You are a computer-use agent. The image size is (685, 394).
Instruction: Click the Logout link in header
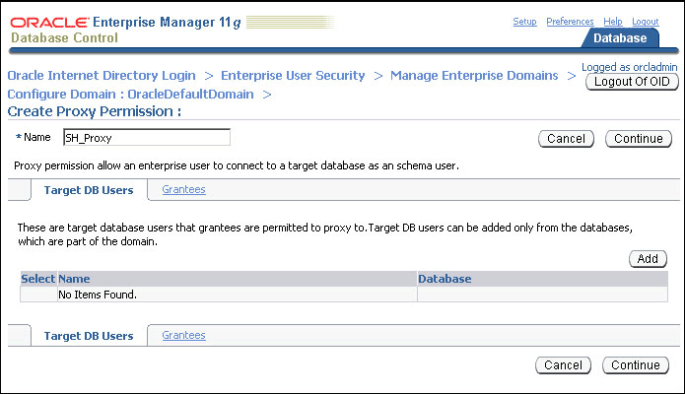645,22
